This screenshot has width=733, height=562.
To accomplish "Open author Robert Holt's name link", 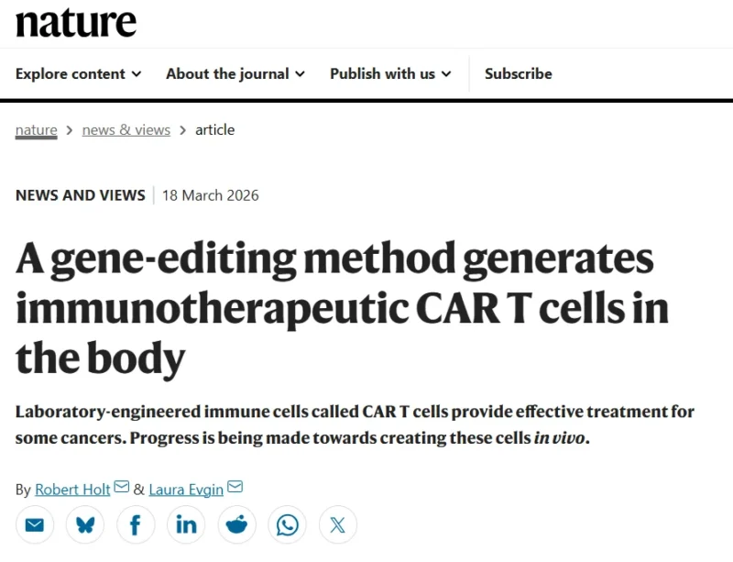I will point(72,490).
